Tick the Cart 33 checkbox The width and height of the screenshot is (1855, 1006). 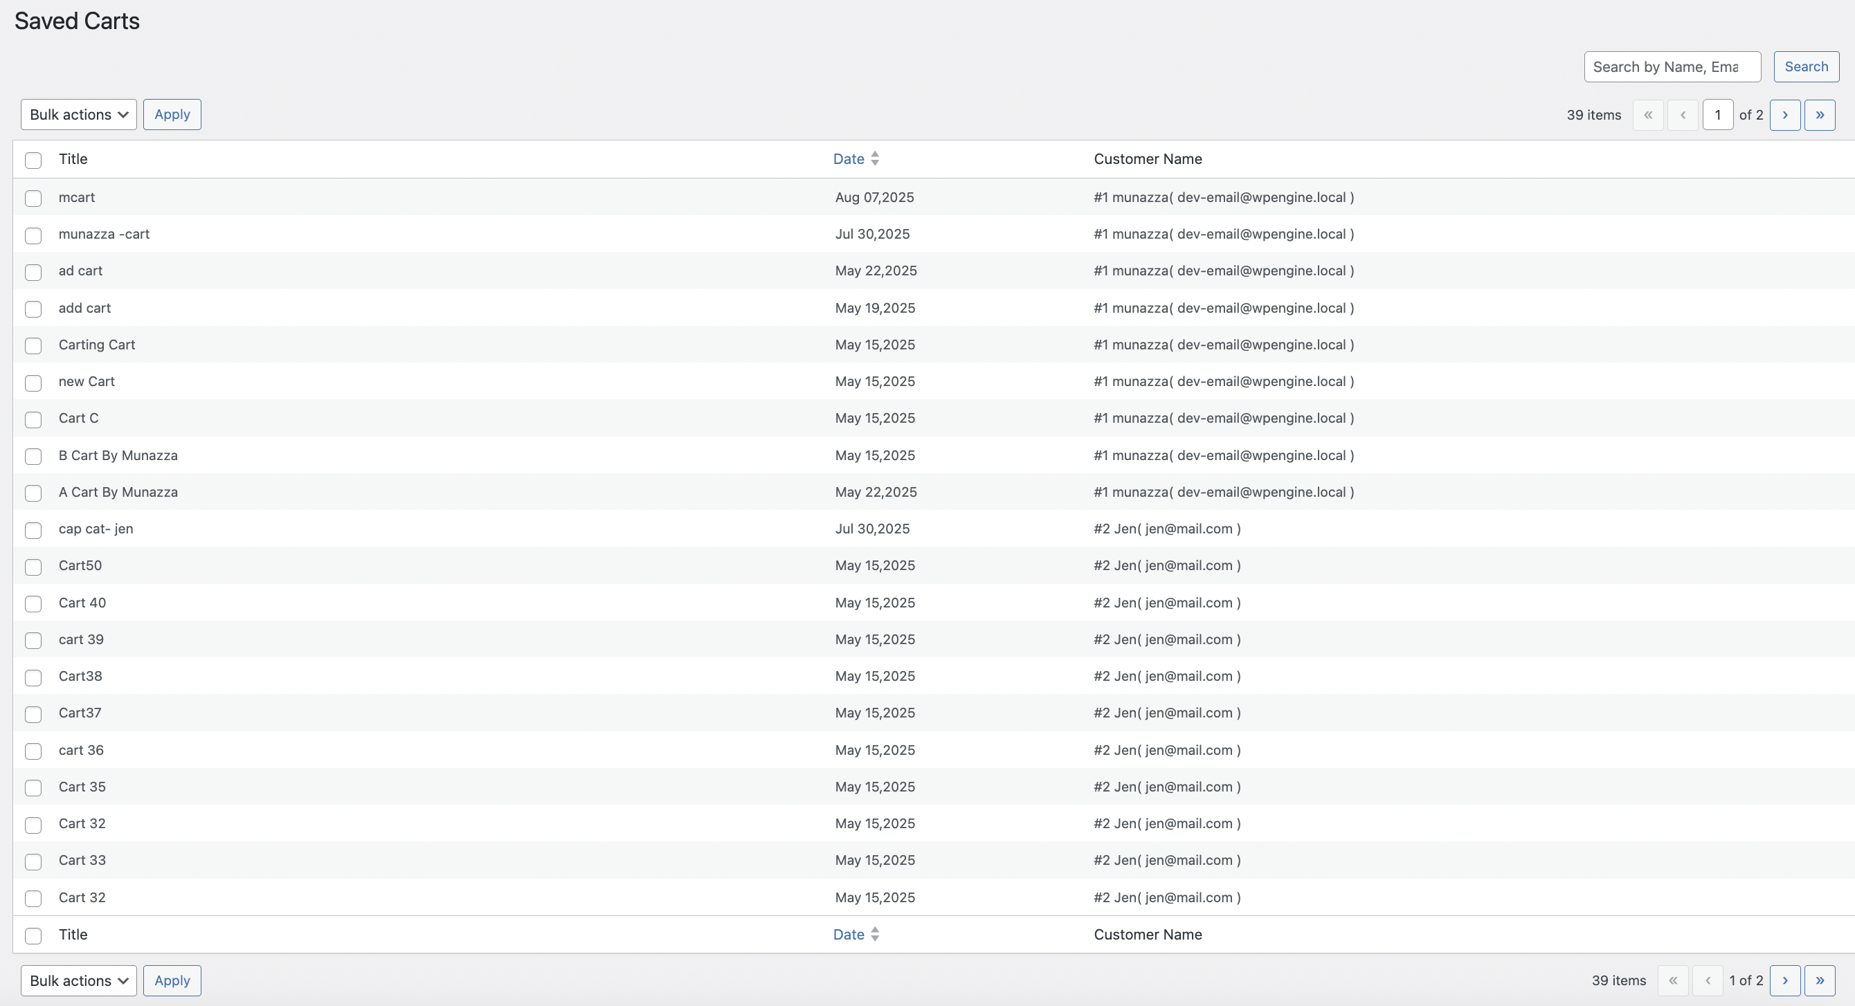(33, 861)
